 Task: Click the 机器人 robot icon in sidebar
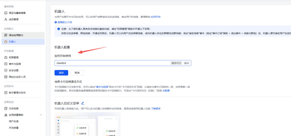click(6, 42)
